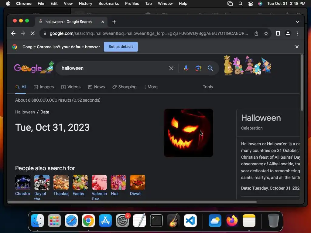Switch to News results tab
This screenshot has width=311, height=233.
click(x=96, y=87)
